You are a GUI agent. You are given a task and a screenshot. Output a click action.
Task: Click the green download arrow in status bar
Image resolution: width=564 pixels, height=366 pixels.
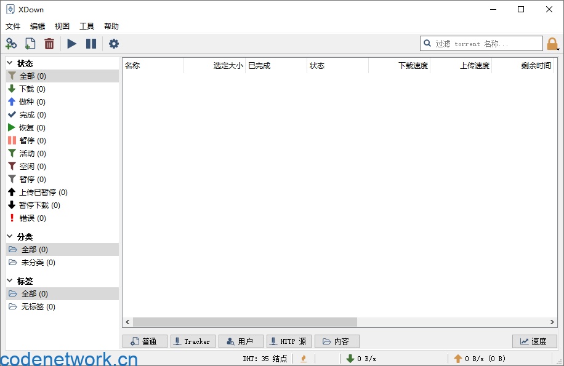(350, 359)
